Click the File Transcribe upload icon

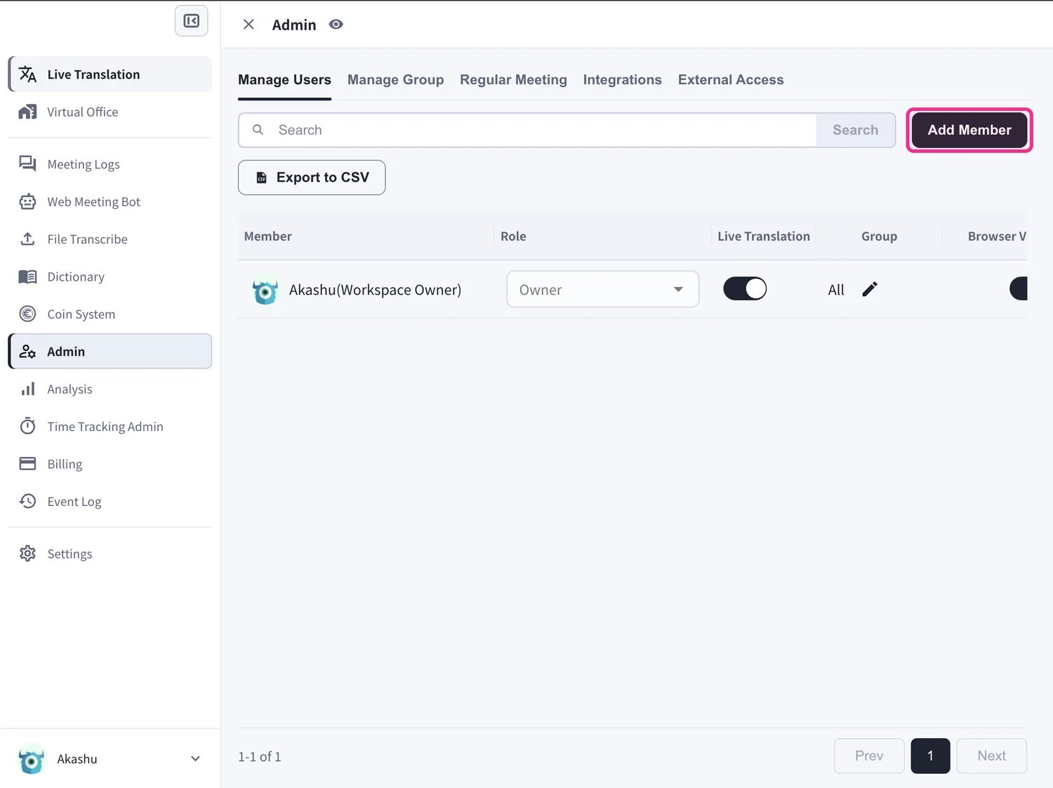(x=27, y=239)
